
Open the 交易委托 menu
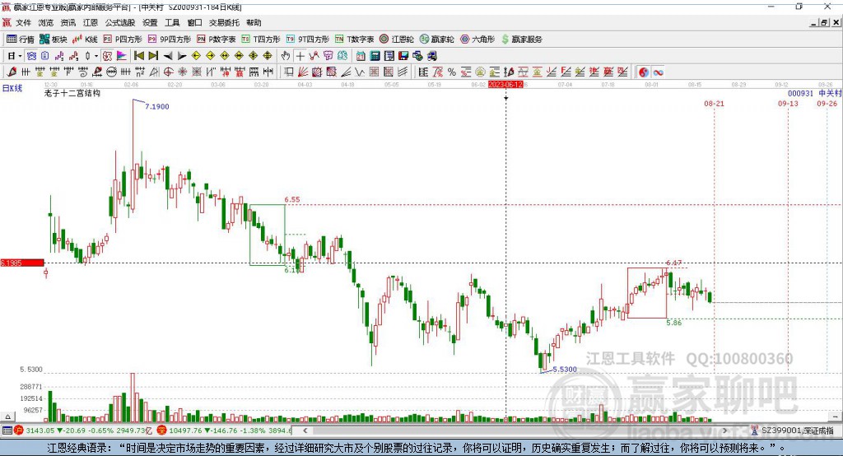[224, 22]
